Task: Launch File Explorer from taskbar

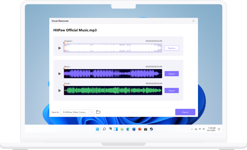Action: tap(122, 129)
